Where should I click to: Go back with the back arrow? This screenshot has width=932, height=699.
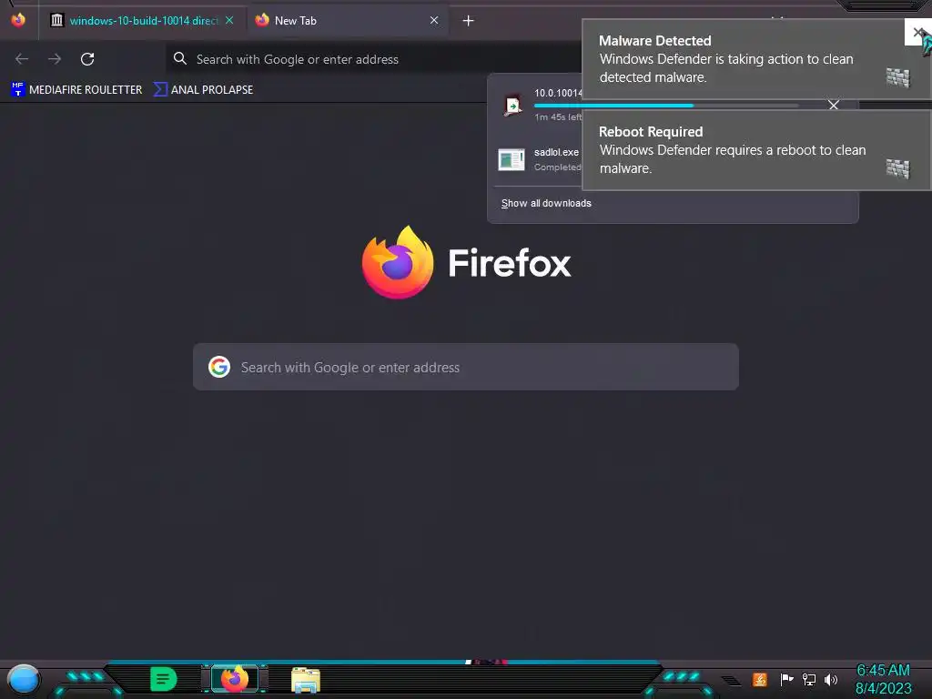click(x=22, y=59)
